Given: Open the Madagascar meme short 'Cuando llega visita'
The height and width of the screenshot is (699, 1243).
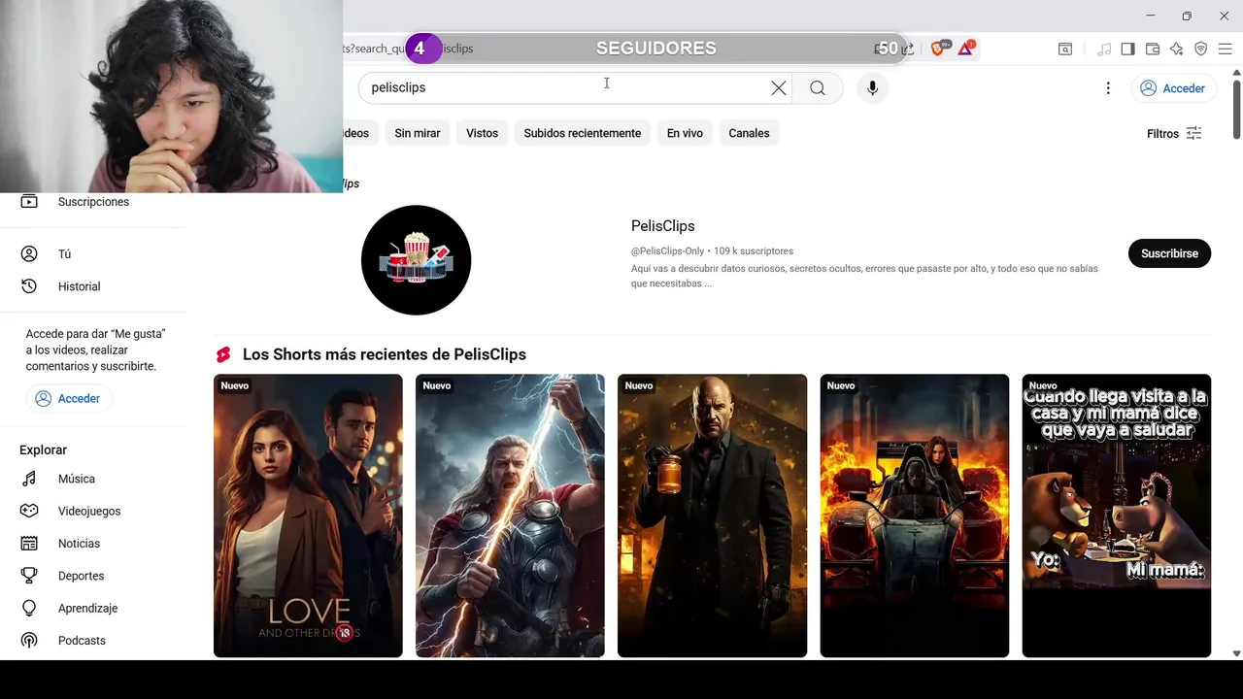Looking at the screenshot, I should (x=1116, y=516).
